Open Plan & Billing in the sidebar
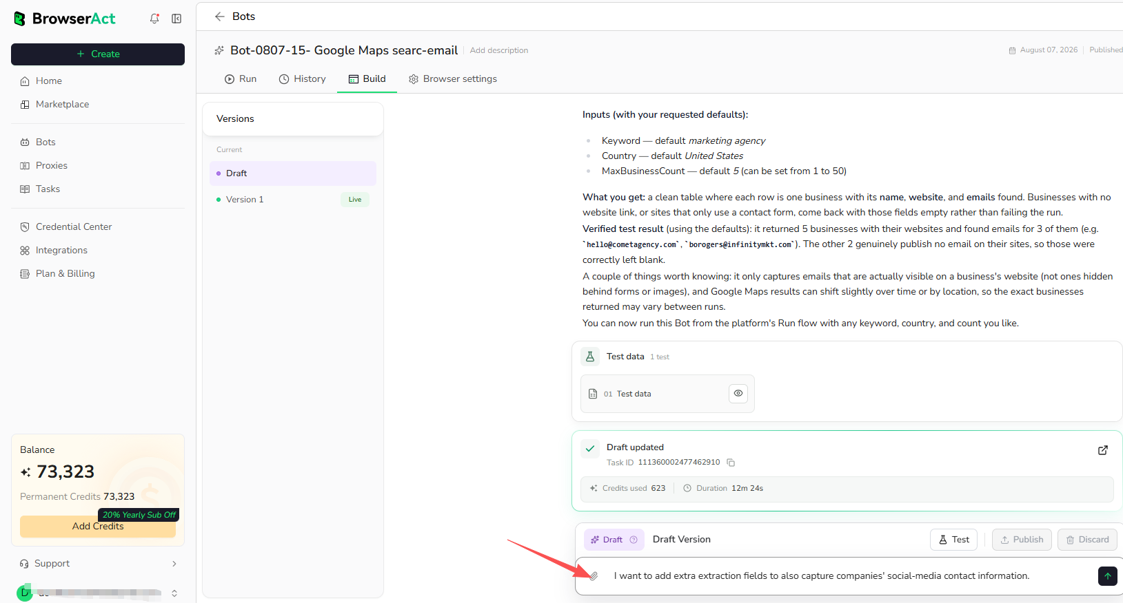Image resolution: width=1123 pixels, height=603 pixels. (98, 274)
